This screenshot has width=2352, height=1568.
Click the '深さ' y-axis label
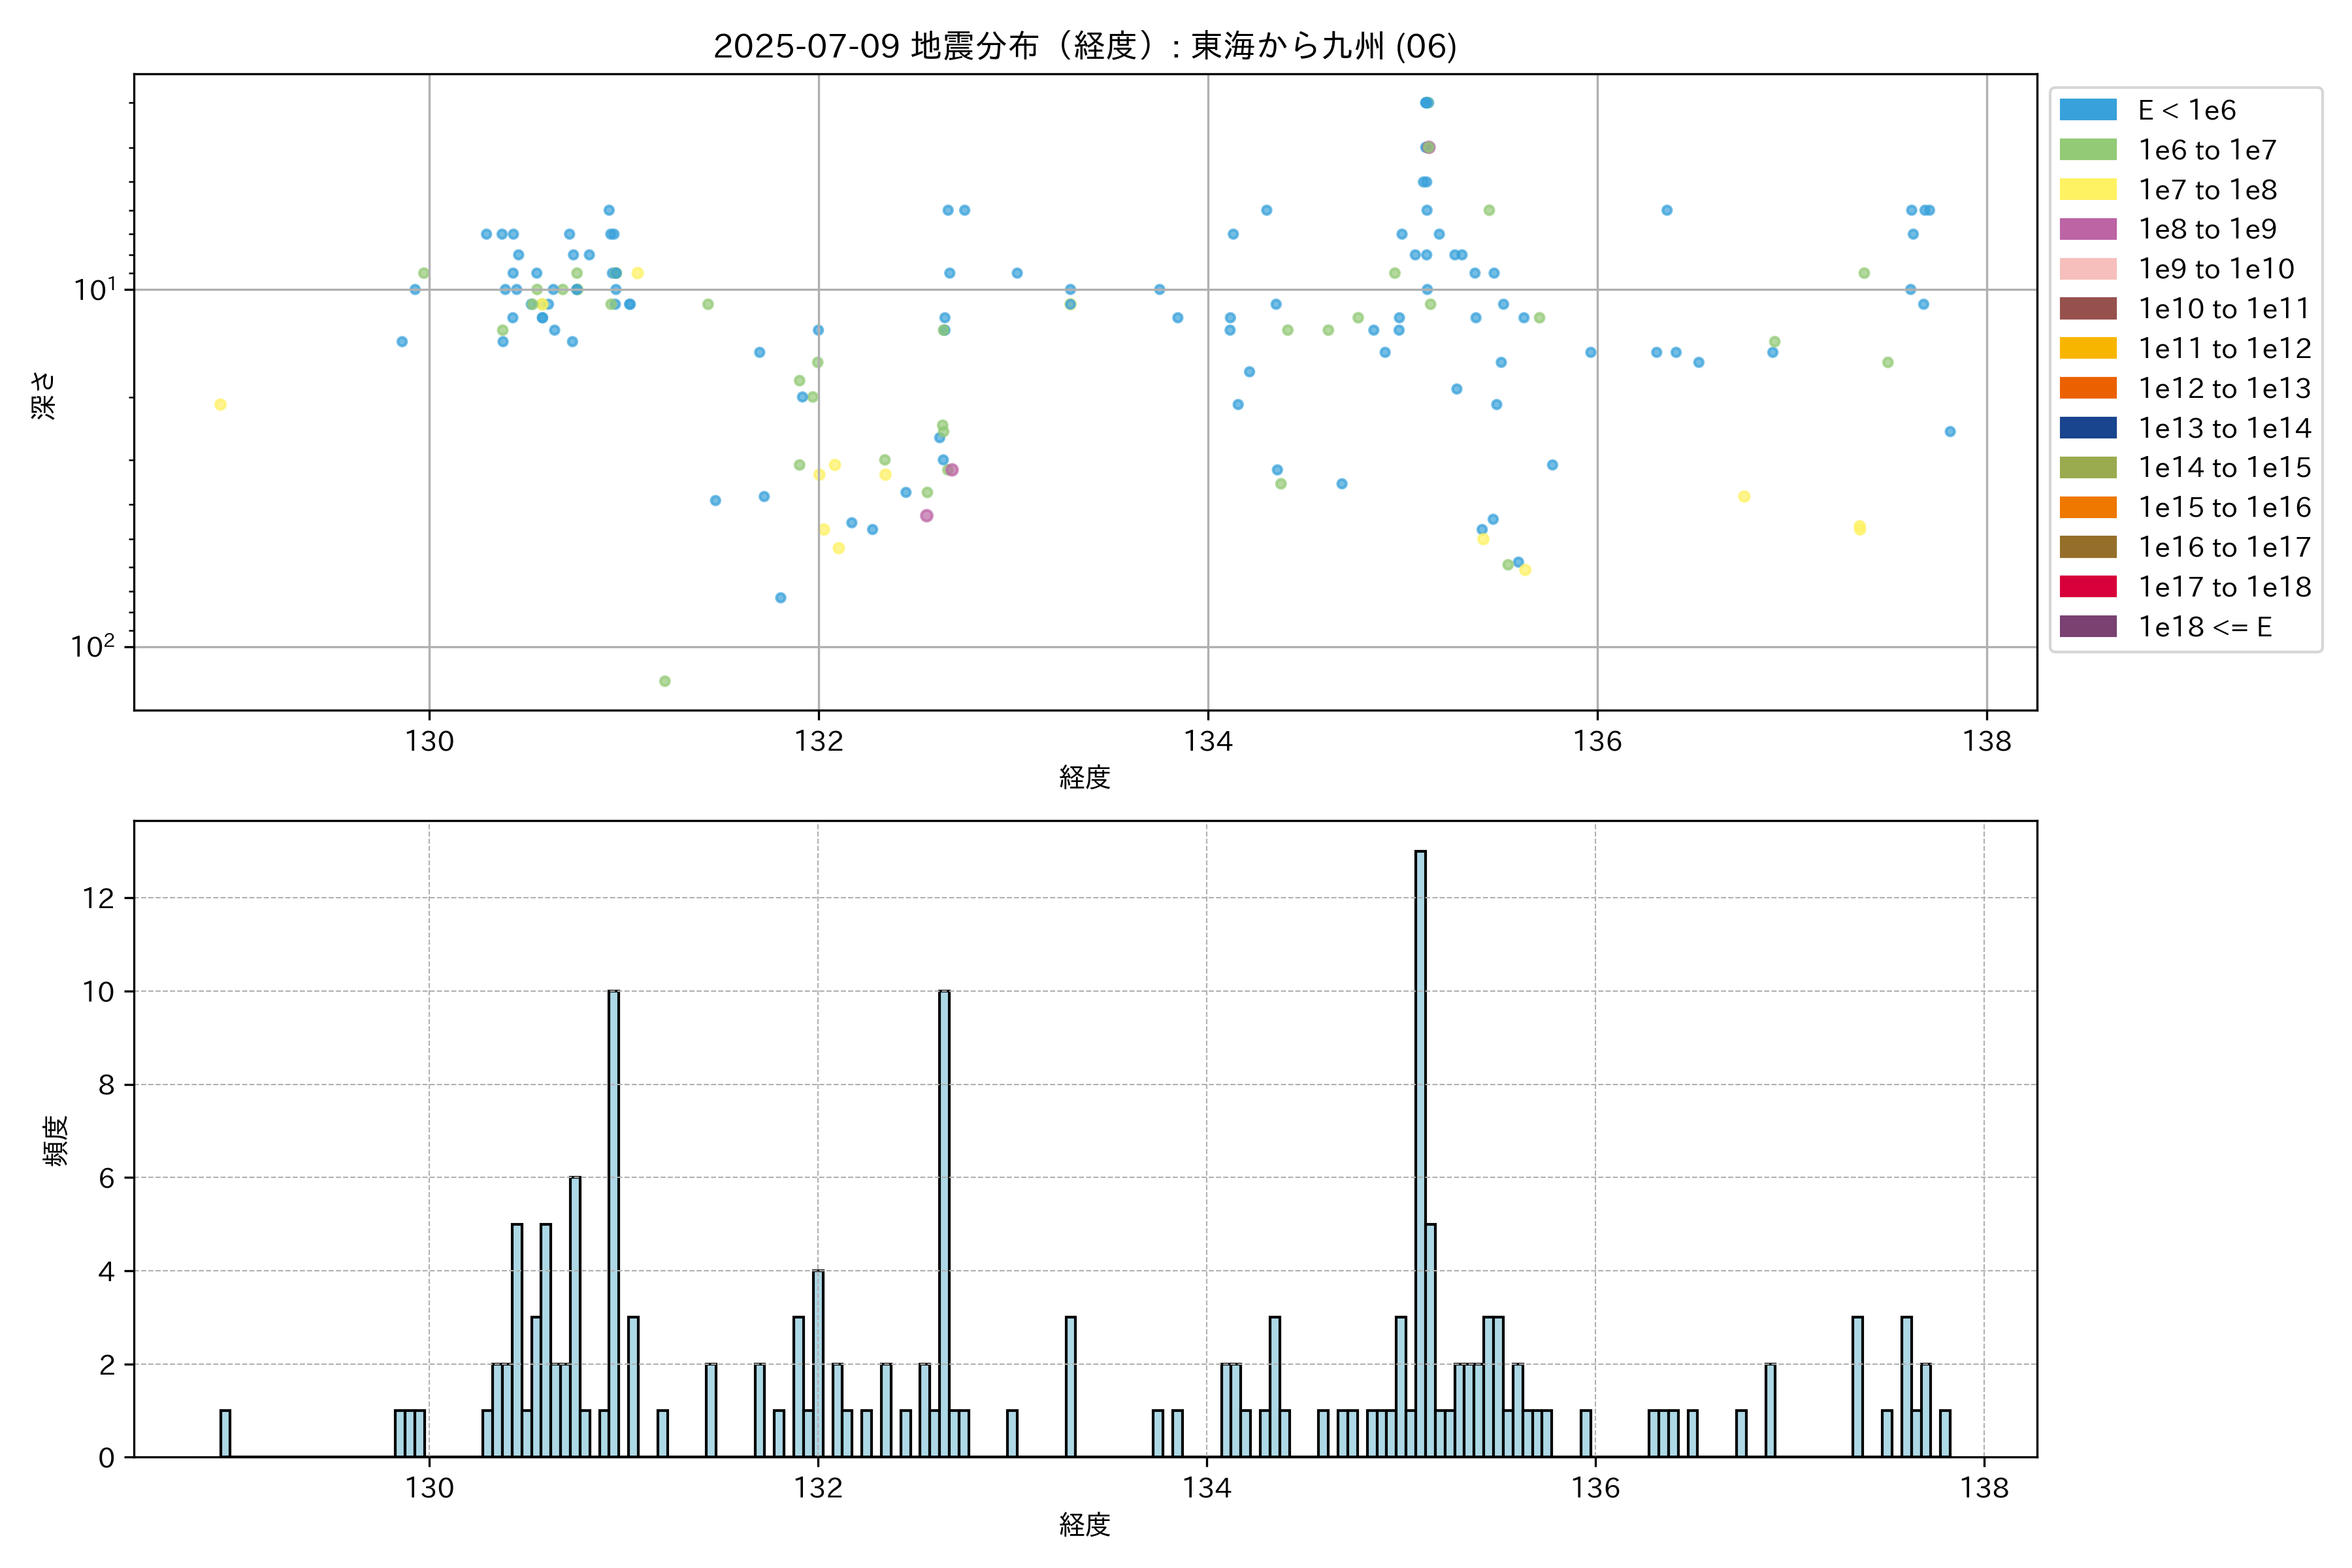tap(44, 395)
